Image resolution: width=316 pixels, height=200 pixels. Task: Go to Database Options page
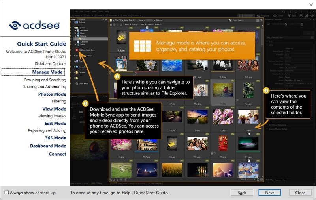51,63
